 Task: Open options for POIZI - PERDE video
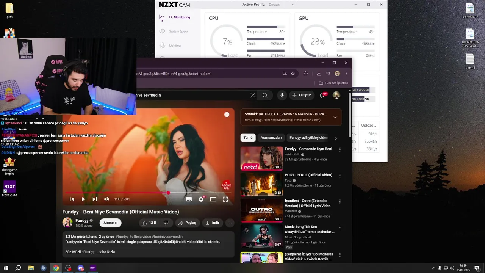pos(340,176)
